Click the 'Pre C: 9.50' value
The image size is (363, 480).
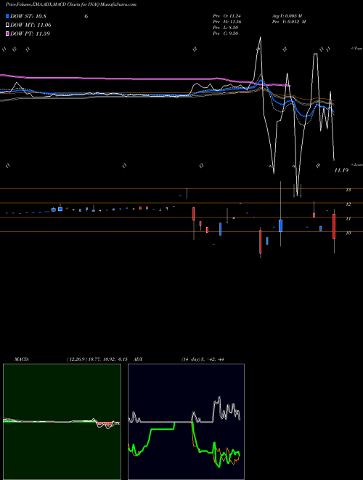(225, 33)
